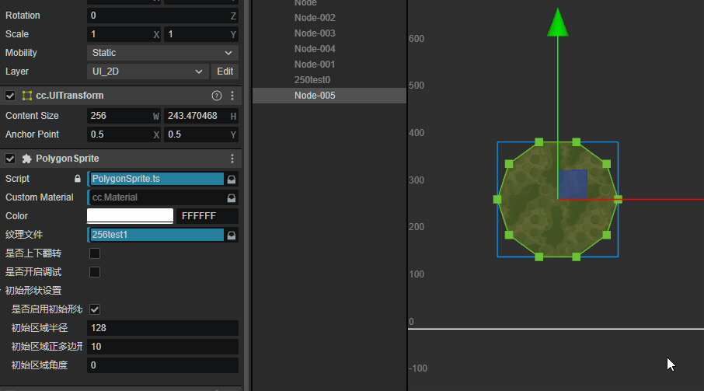The image size is (704, 391).
Task: Open the Layer dropdown showing UI_2D
Action: 147,72
